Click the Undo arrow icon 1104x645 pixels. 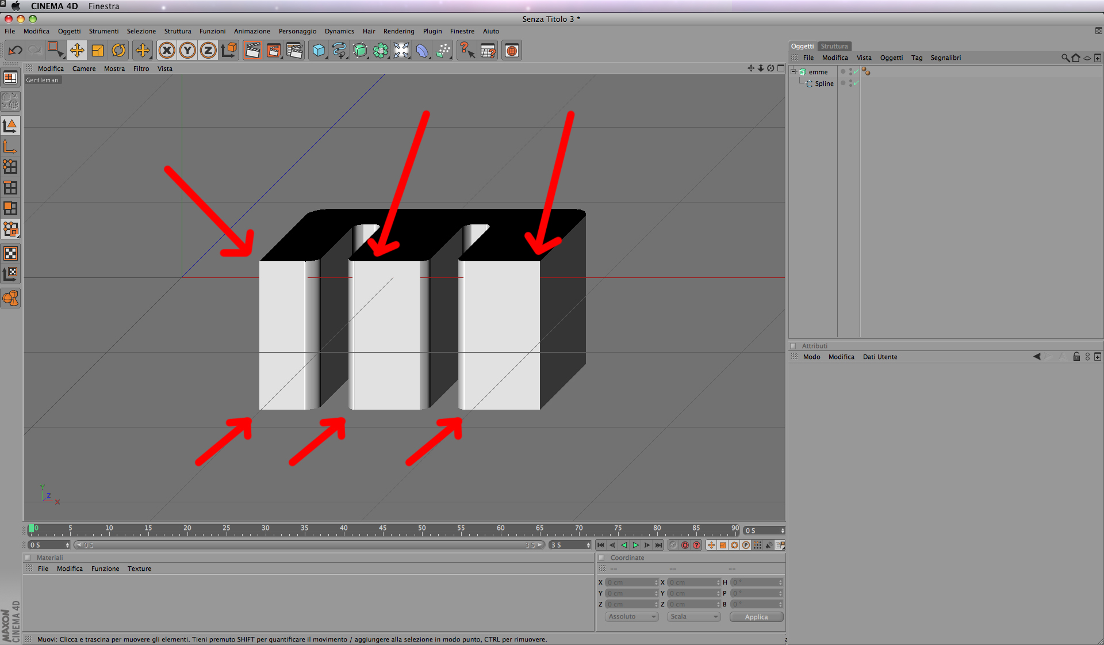click(16, 51)
